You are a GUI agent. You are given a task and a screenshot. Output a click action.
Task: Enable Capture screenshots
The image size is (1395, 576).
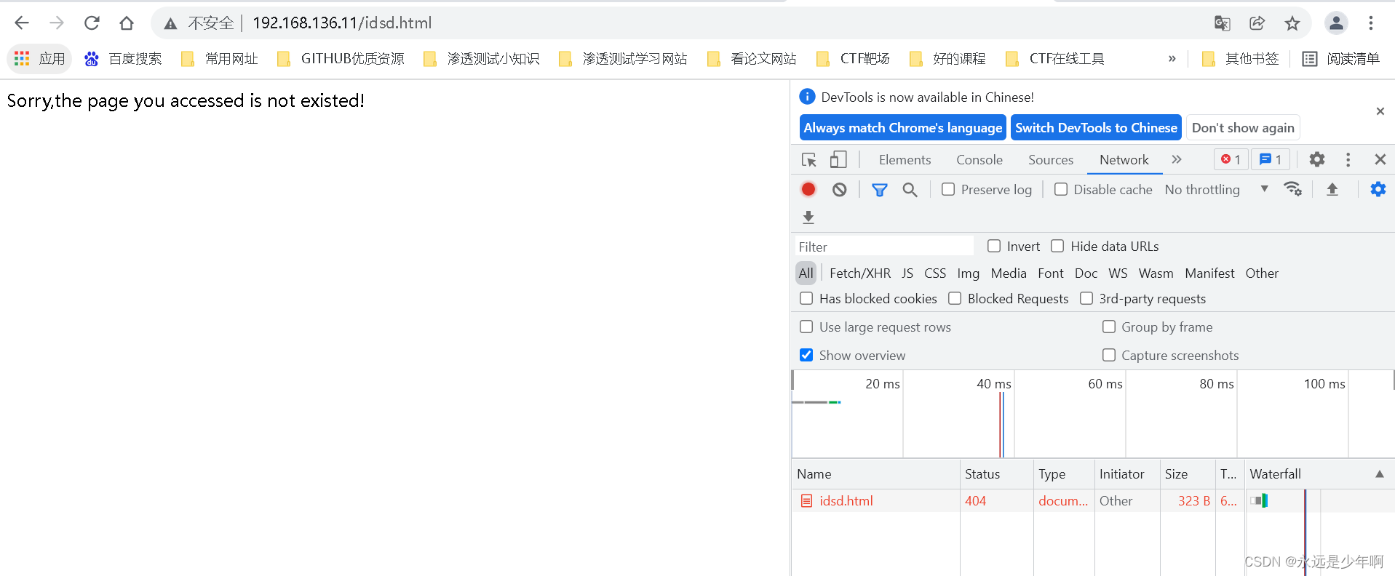point(1109,355)
